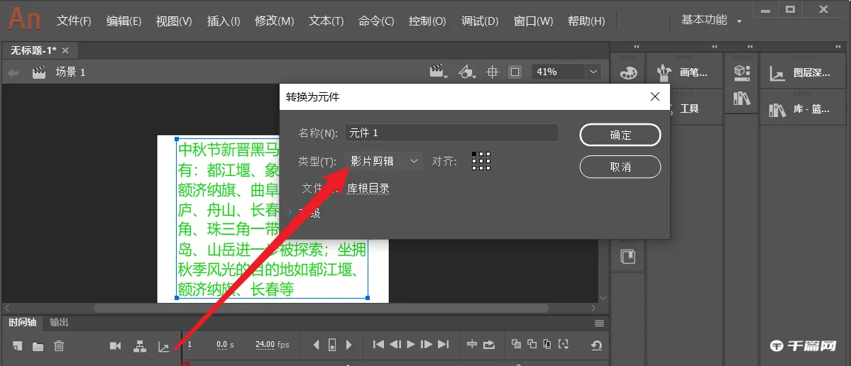Click the stage horizontal scrollbar
The width and height of the screenshot is (851, 366).
point(321,308)
